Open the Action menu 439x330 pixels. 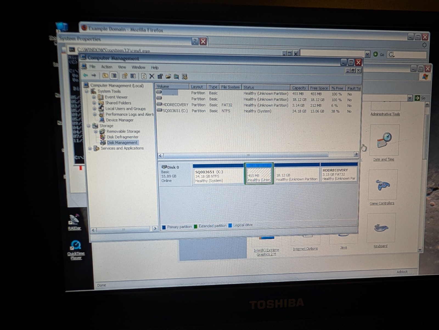(x=107, y=67)
